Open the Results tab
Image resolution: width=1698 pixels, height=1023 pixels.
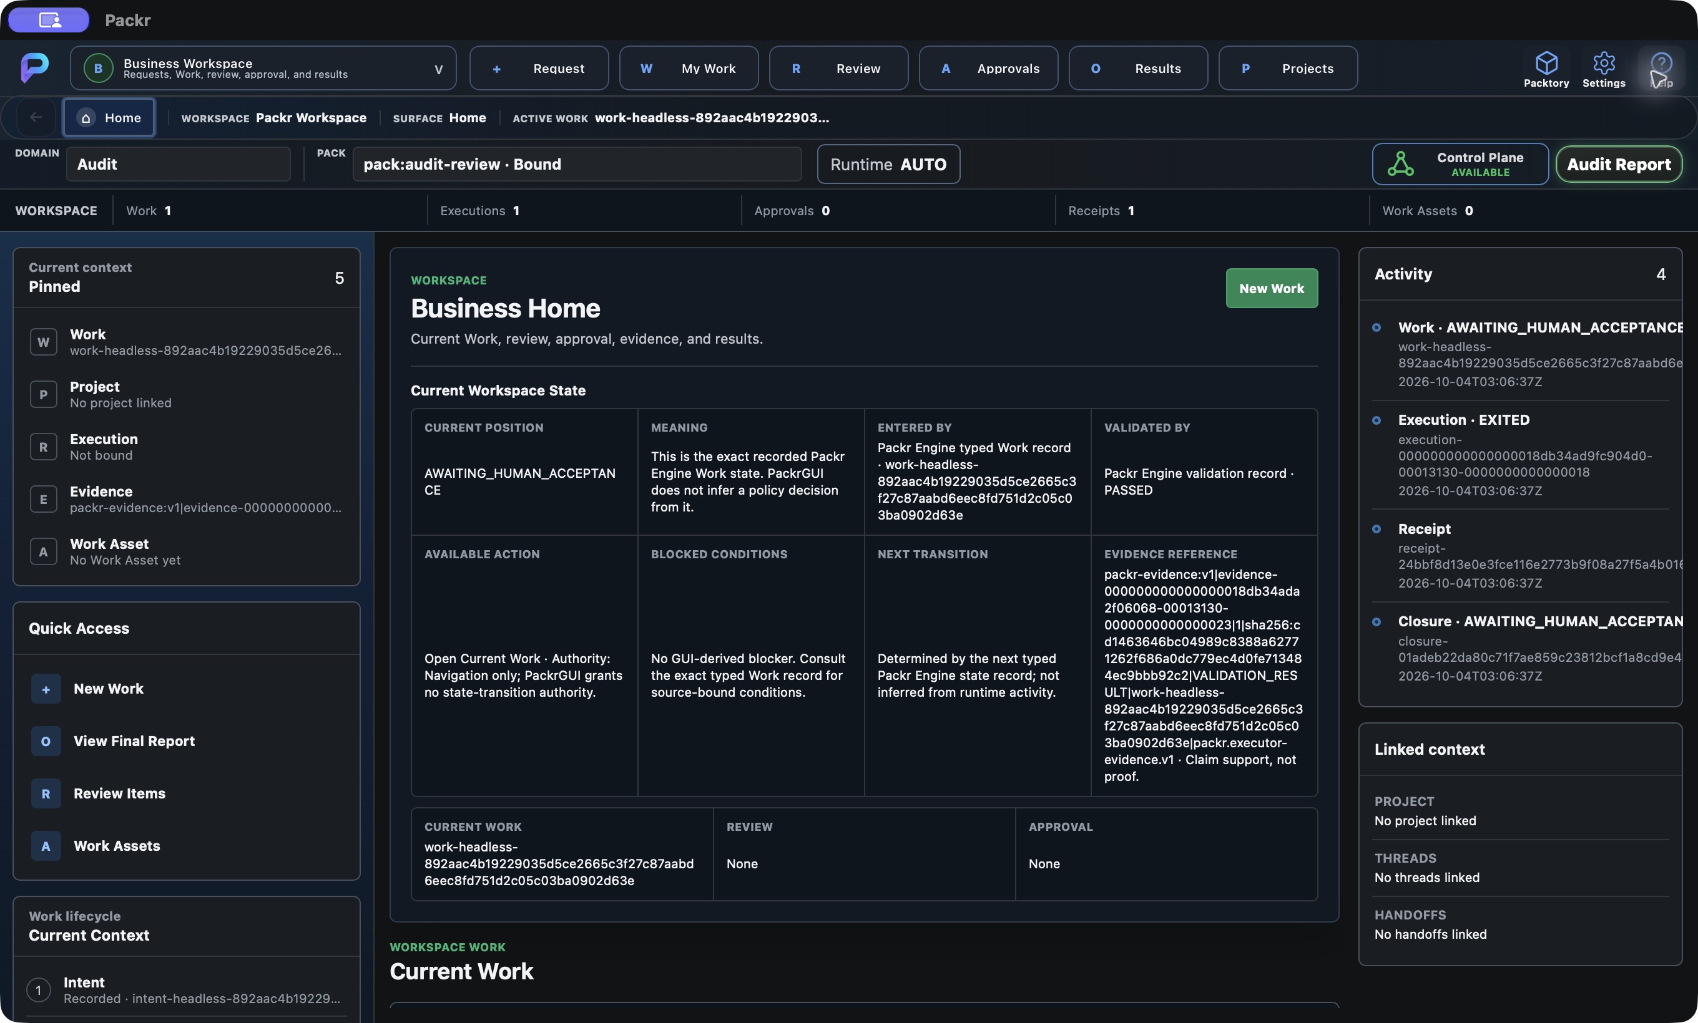pyautogui.click(x=1138, y=68)
